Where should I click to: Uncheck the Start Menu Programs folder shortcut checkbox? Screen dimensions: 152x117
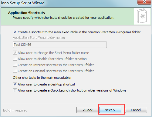pos(15,32)
